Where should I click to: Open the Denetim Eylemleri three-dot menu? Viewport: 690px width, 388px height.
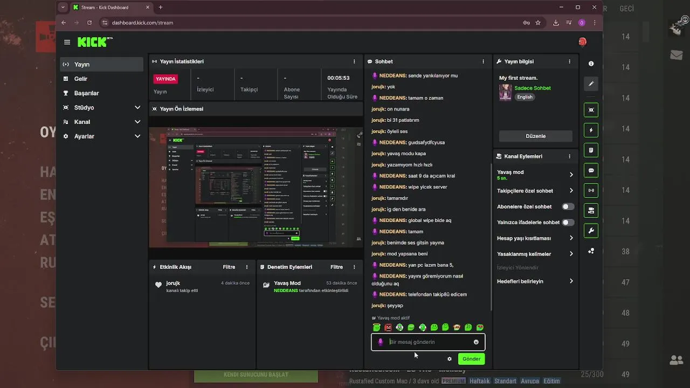pyautogui.click(x=354, y=267)
